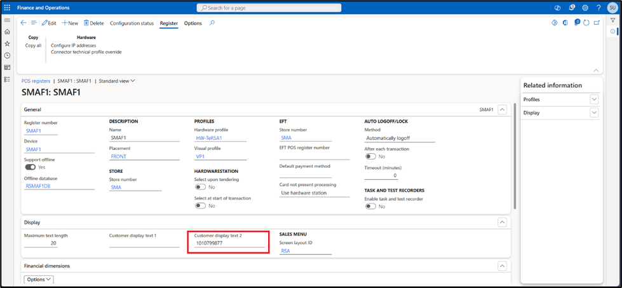Click Customer display text 2 field
Screen dimensions: 622x288
click(229, 243)
